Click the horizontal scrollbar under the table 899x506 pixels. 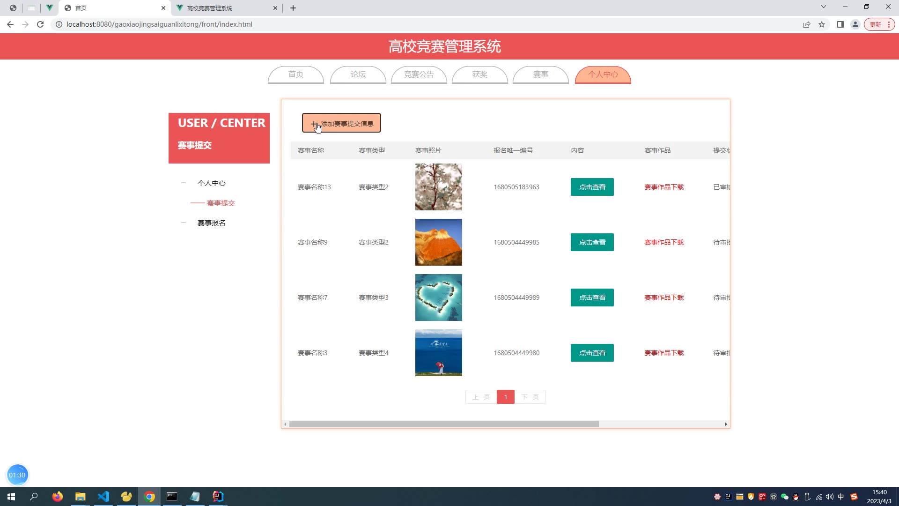coord(443,424)
